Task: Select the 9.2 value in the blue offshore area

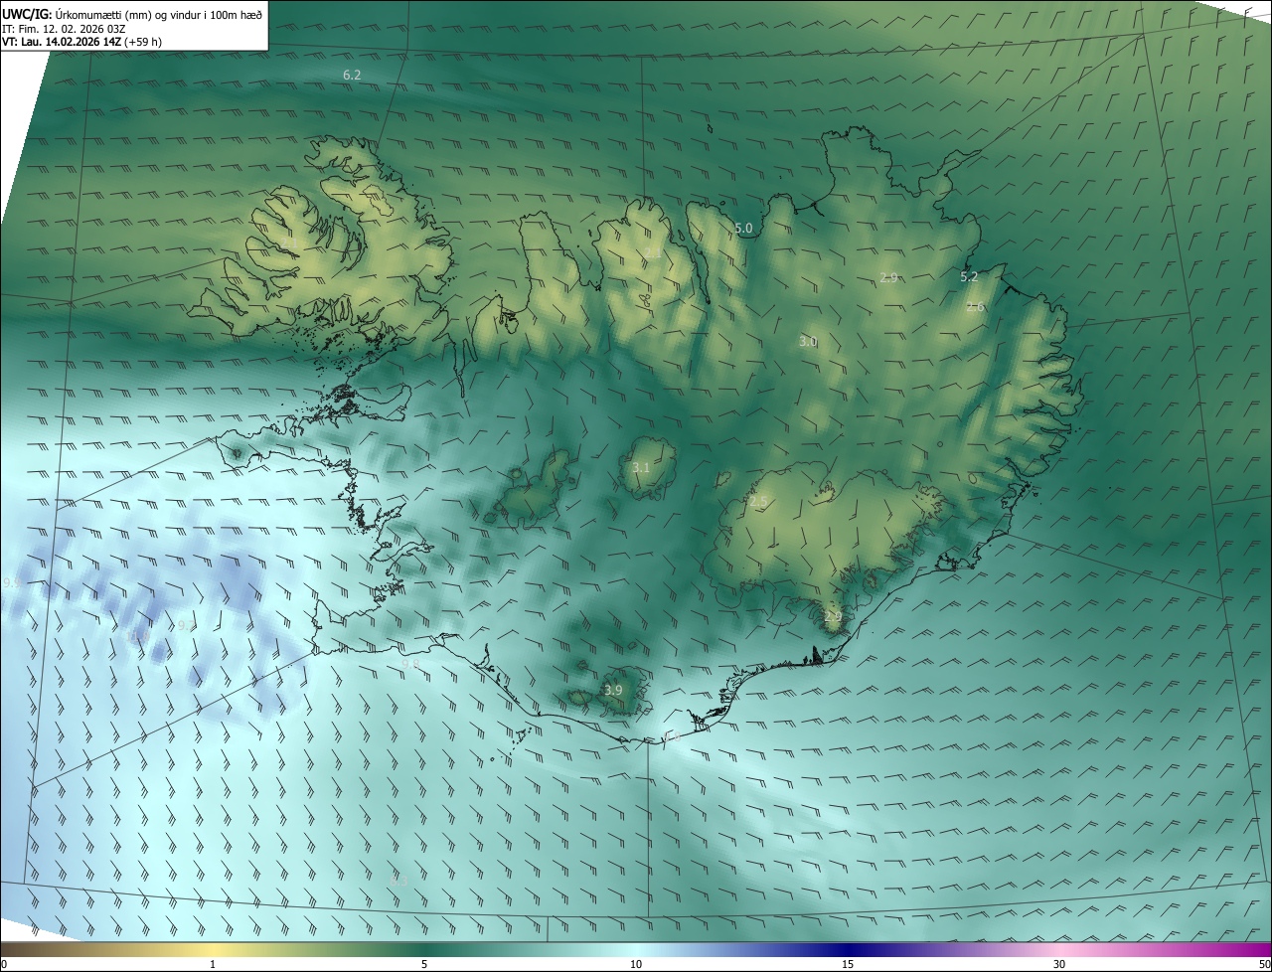Action: 186,626
